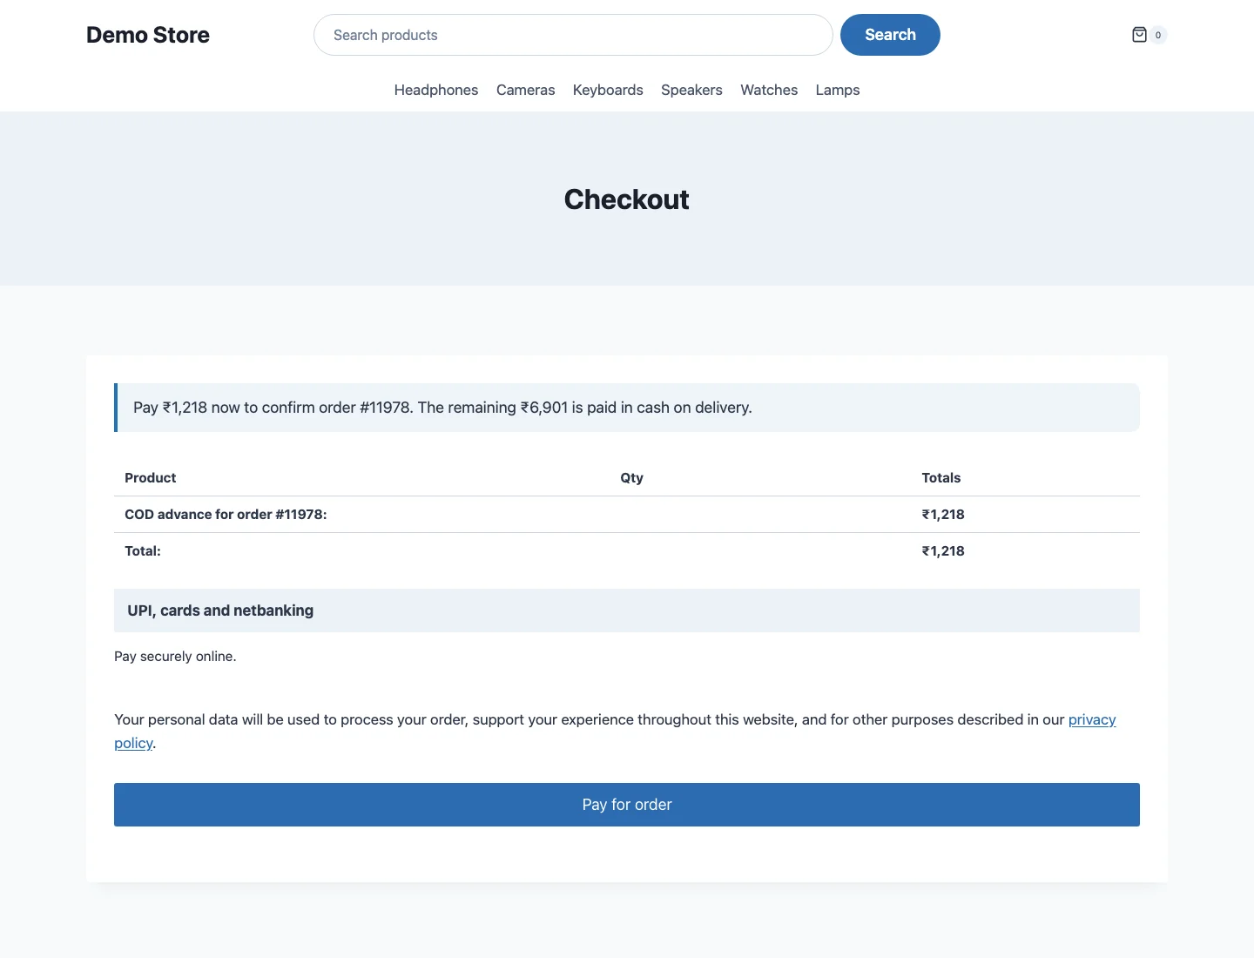1254x958 pixels.
Task: Click the Demo Store logo
Action: tap(148, 35)
